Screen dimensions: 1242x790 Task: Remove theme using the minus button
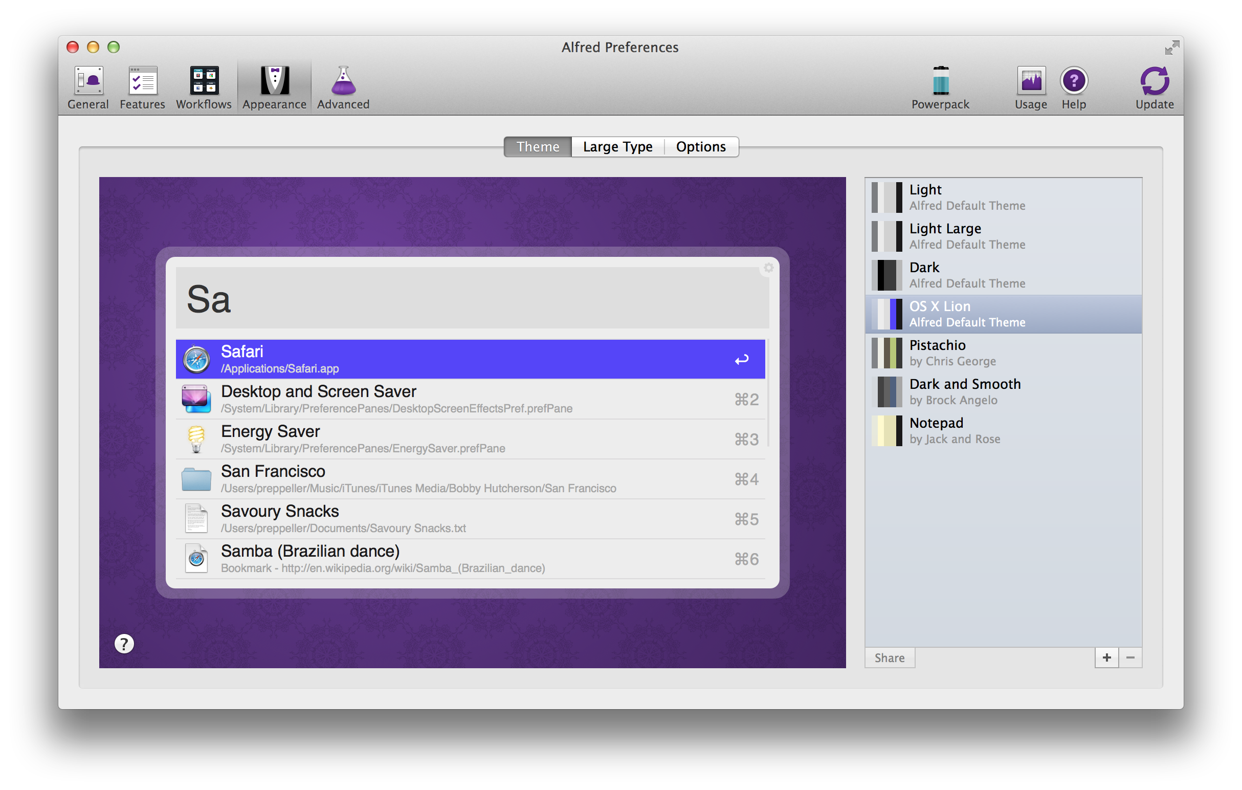[1130, 658]
